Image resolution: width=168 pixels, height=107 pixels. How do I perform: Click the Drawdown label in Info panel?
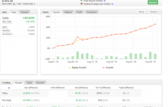[8, 34]
